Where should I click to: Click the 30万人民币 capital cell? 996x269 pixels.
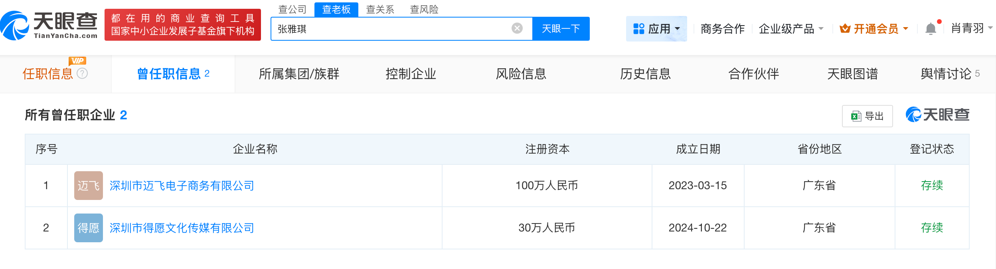pyautogui.click(x=547, y=228)
